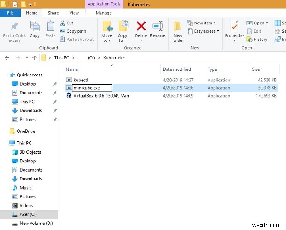Click the Rename ribbon icon
Viewport: 286px width, 230px height.
[x=157, y=26]
